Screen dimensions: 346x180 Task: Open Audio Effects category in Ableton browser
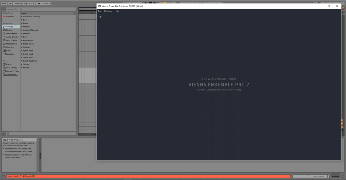click(11, 37)
